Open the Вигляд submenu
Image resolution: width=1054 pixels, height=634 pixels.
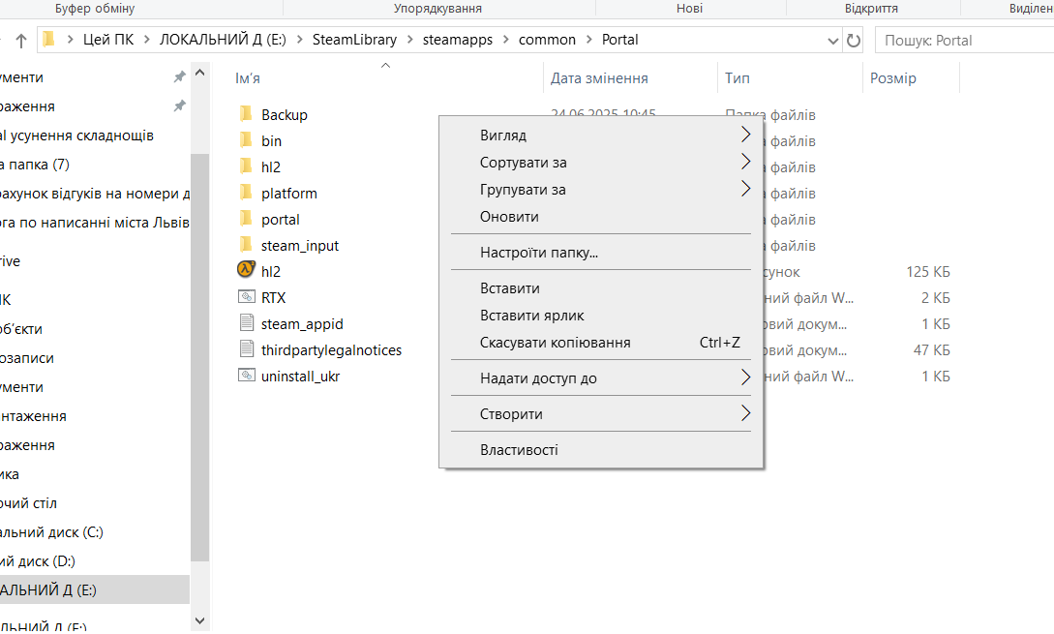click(x=601, y=136)
